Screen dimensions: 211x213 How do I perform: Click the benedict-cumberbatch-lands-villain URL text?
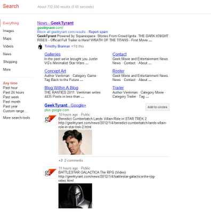pos(112,125)
